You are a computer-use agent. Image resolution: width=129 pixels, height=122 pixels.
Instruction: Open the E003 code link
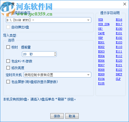point(101,51)
